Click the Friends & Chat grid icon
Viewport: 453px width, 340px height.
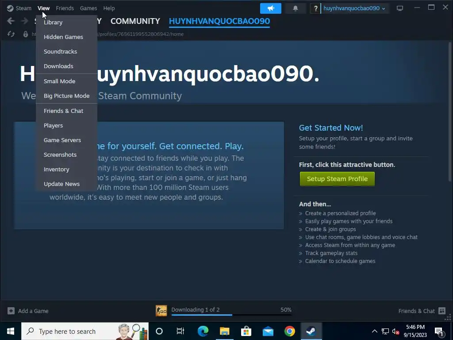(442, 311)
